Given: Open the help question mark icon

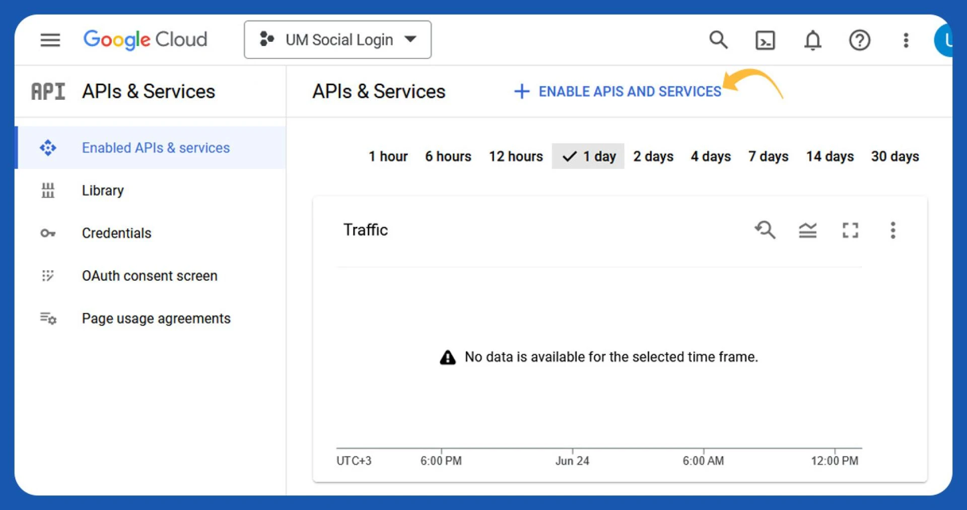Looking at the screenshot, I should coord(859,40).
